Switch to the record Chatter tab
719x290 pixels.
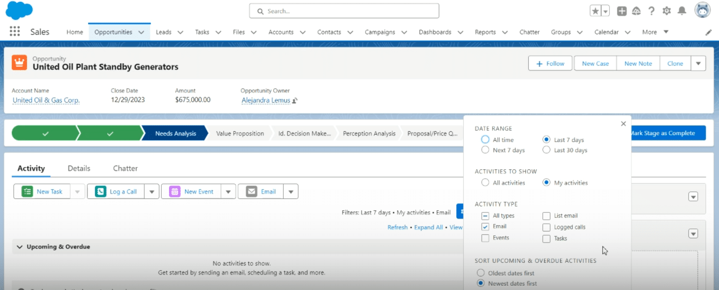point(125,168)
